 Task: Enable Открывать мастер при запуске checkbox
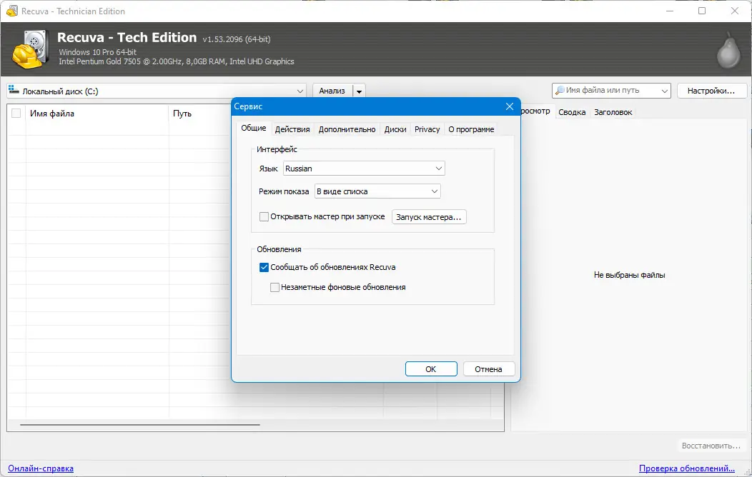(x=264, y=216)
